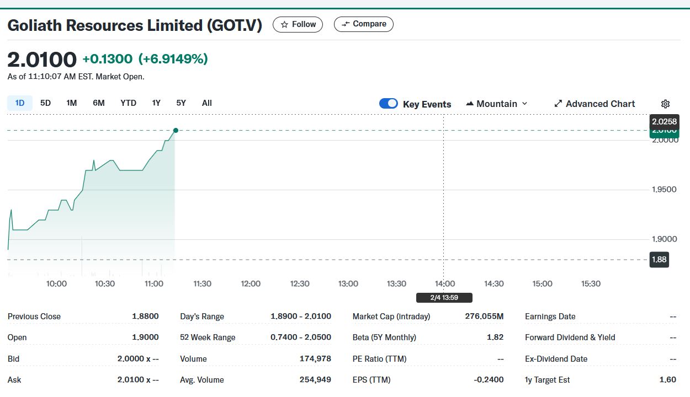Open chart settings gear icon
The width and height of the screenshot is (690, 397).
point(665,104)
